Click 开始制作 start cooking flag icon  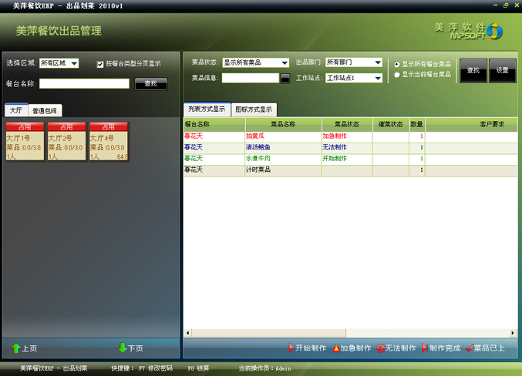click(x=291, y=348)
